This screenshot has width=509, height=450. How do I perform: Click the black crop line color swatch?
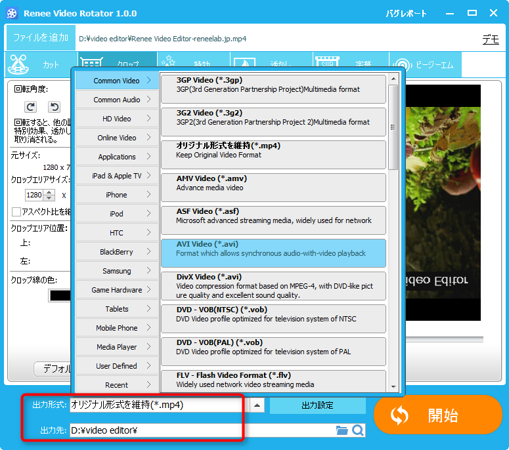(x=60, y=295)
